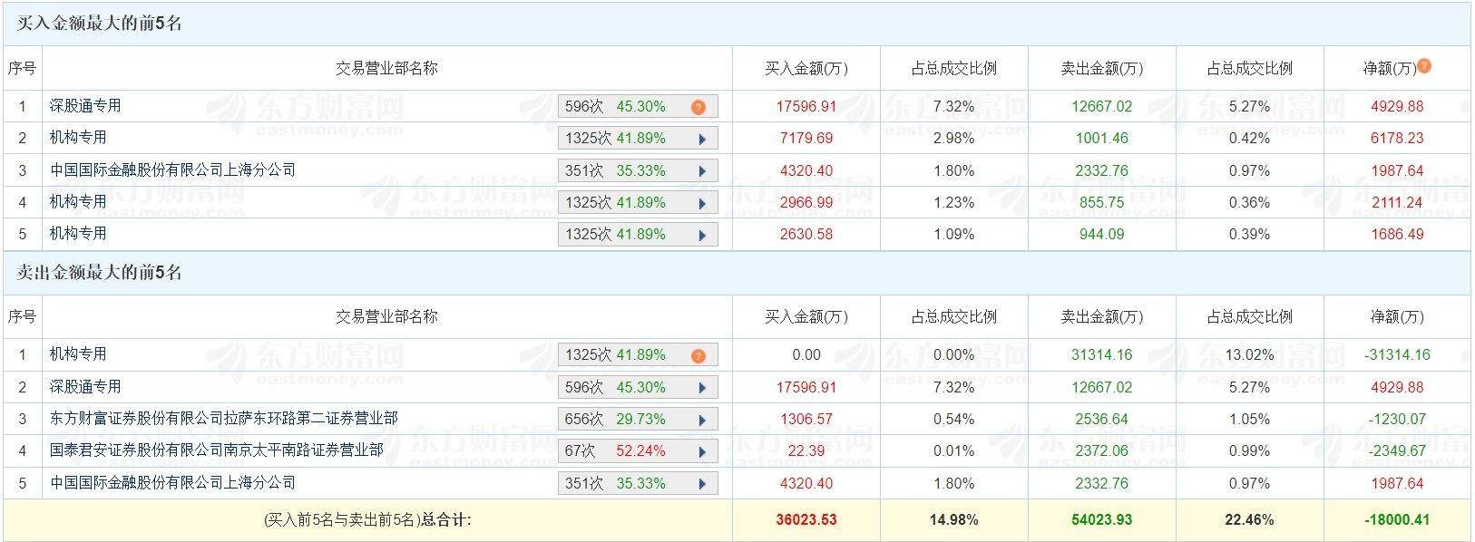Click the 卖出金额最大的前5名 section header
The image size is (1475, 542).
pyautogui.click(x=100, y=273)
